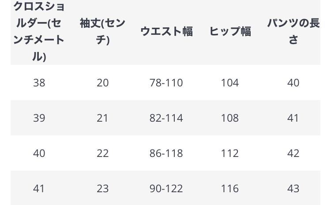Viewport: 331px width, 205px height.
Task: Click the パンツの長さ column header
Action: [293, 31]
